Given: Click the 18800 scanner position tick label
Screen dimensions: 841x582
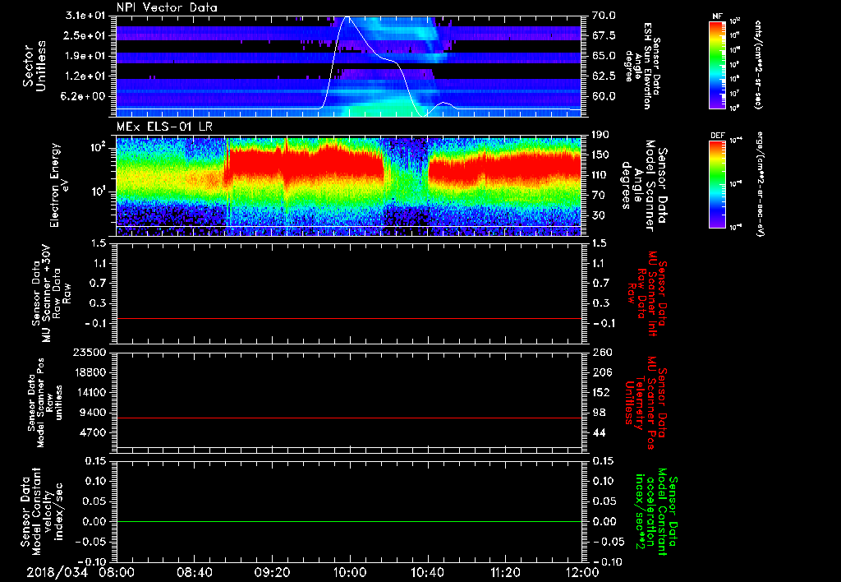Looking at the screenshot, I should tap(90, 372).
